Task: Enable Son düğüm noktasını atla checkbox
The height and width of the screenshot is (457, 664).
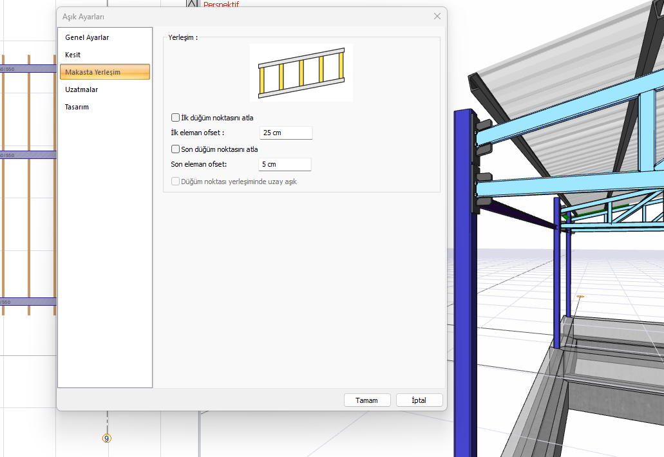Action: click(x=176, y=149)
